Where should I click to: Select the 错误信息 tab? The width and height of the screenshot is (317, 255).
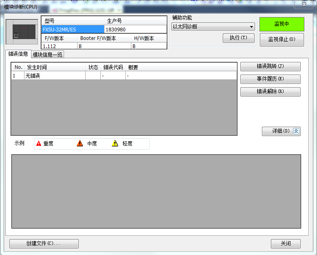[x=18, y=54]
